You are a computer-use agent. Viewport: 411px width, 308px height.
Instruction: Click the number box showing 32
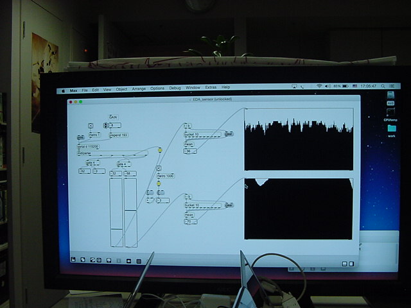point(116,173)
